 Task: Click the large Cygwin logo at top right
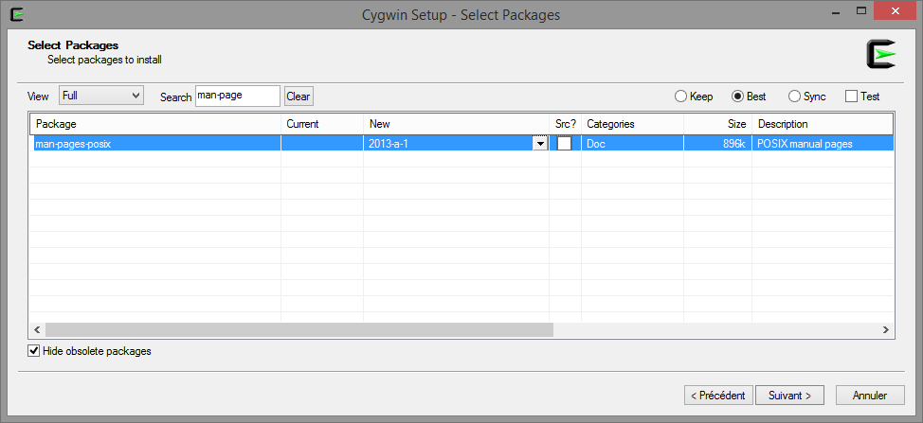880,54
